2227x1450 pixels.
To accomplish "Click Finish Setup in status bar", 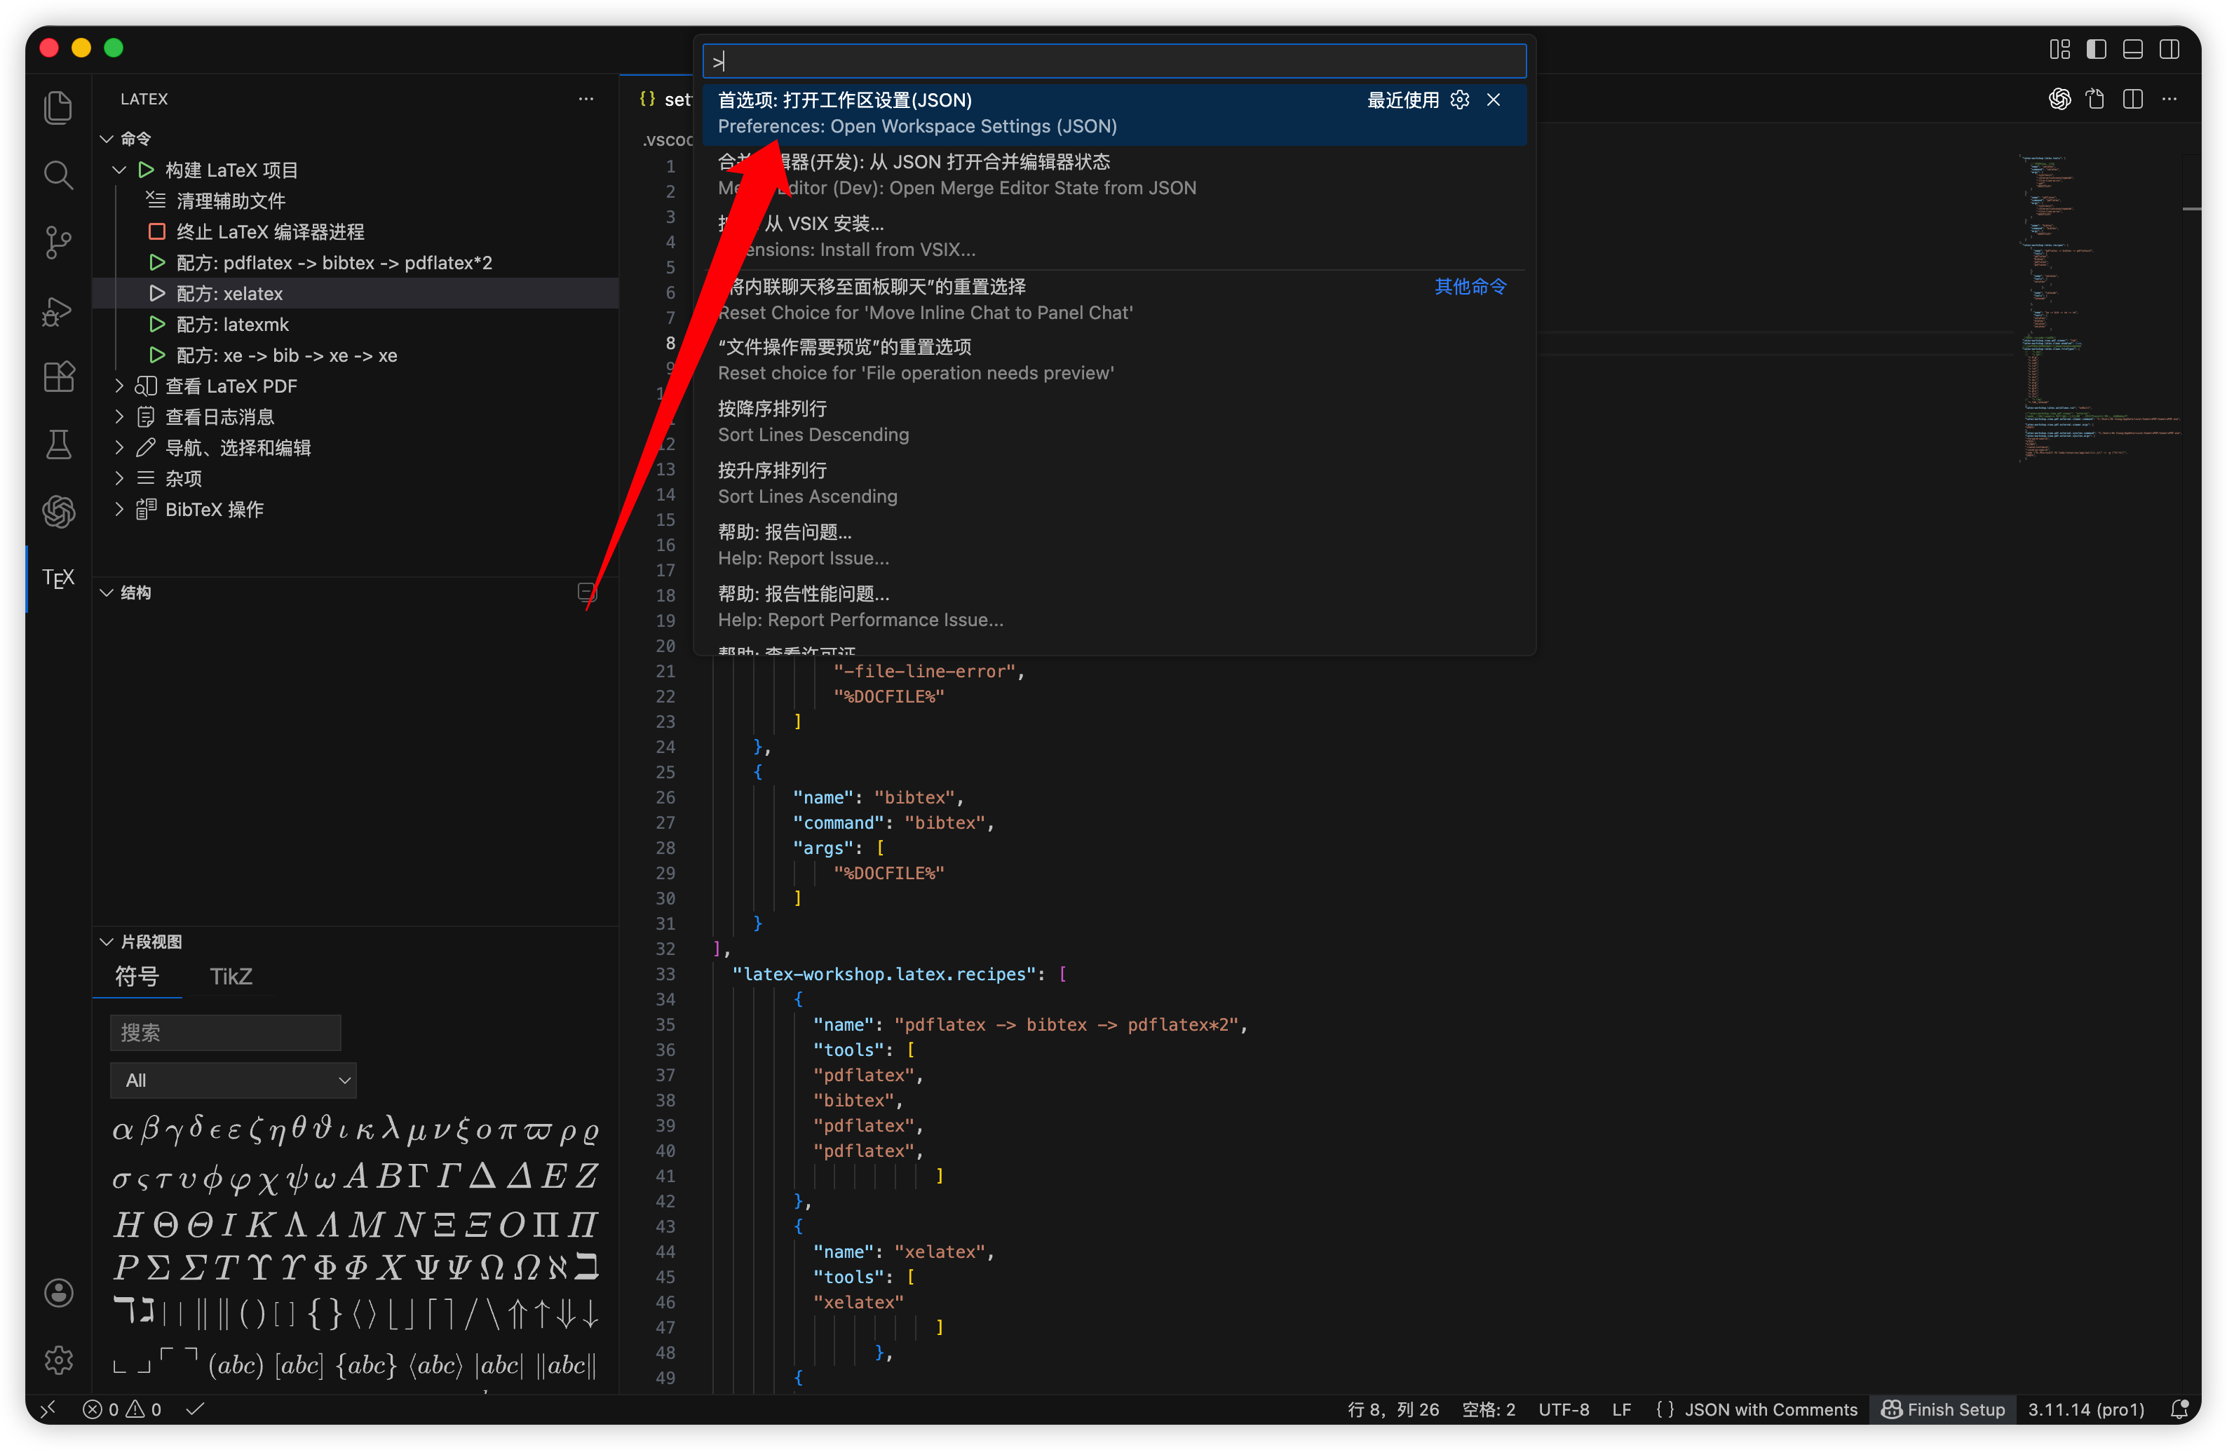I will point(1942,1409).
